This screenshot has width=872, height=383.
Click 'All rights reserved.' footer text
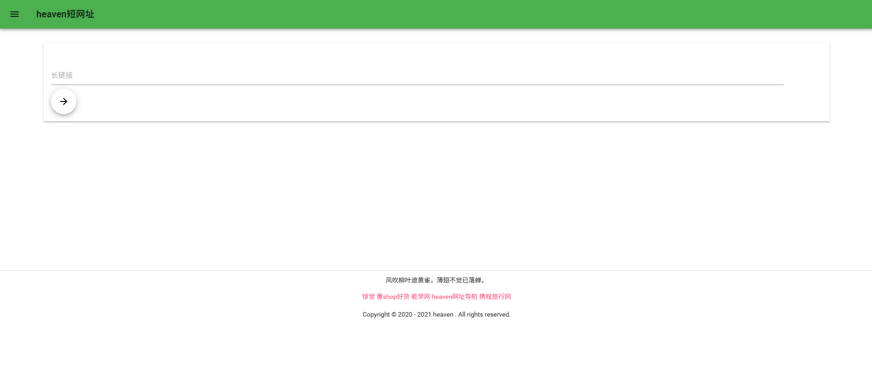pos(484,314)
